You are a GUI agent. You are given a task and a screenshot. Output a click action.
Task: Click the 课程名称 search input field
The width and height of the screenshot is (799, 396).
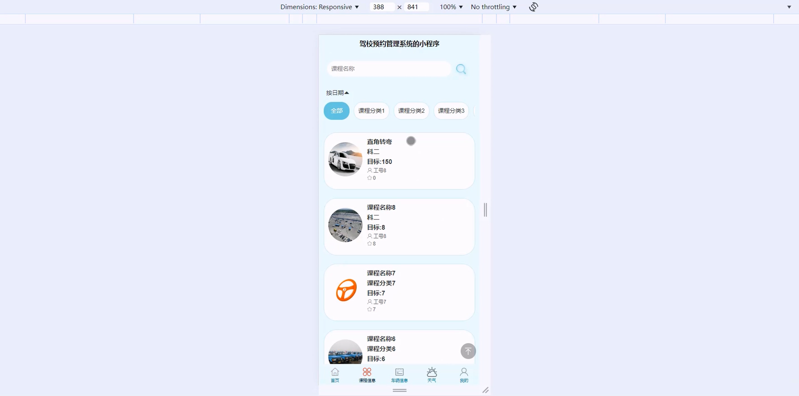(x=388, y=69)
